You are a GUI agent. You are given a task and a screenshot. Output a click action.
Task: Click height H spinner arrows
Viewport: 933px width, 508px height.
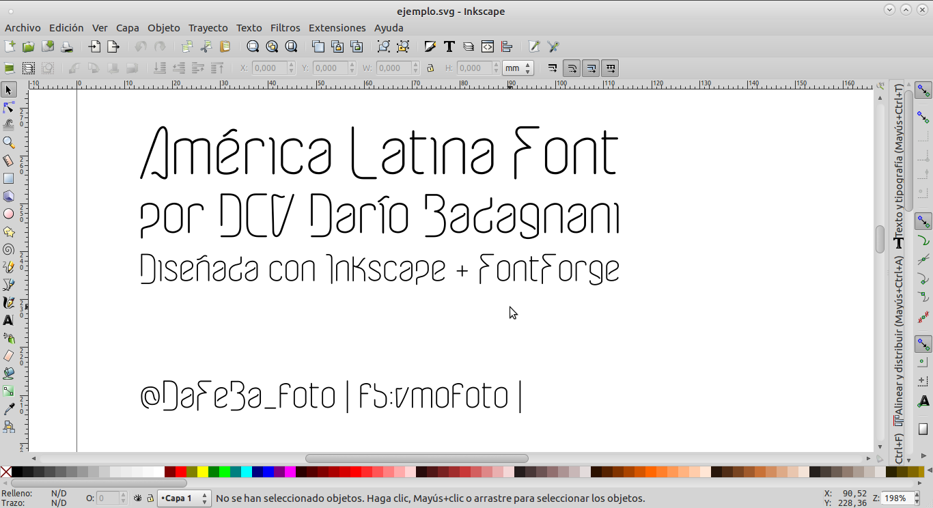496,68
